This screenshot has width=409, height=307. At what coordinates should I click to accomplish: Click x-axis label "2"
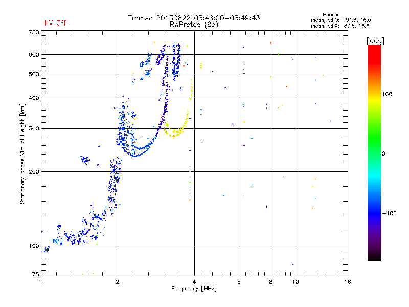click(118, 282)
